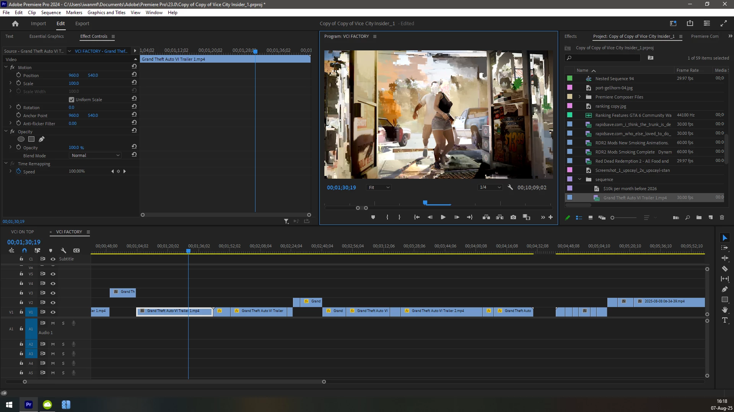Open the Fit zoom level dropdown
The width and height of the screenshot is (734, 412).
tap(379, 187)
